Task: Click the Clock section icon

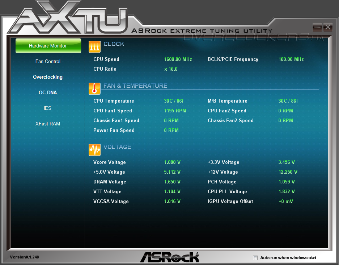Action: coord(94,47)
